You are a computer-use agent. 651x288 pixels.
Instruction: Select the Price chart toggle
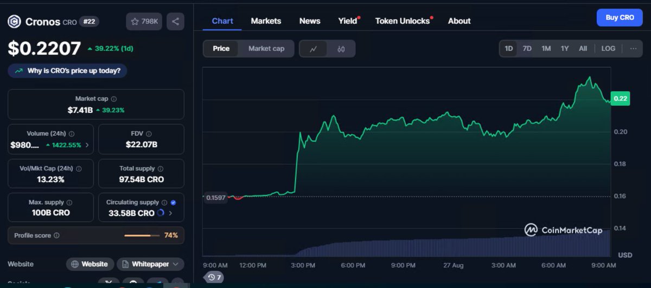(221, 49)
